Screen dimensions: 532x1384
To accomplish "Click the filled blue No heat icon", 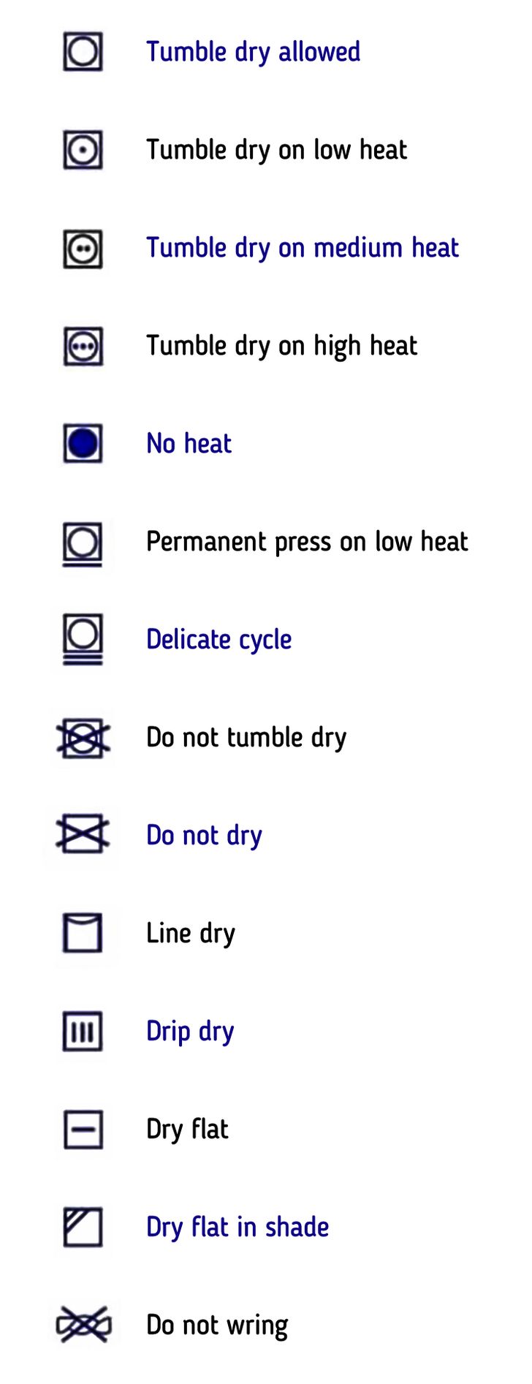I will pos(83,444).
